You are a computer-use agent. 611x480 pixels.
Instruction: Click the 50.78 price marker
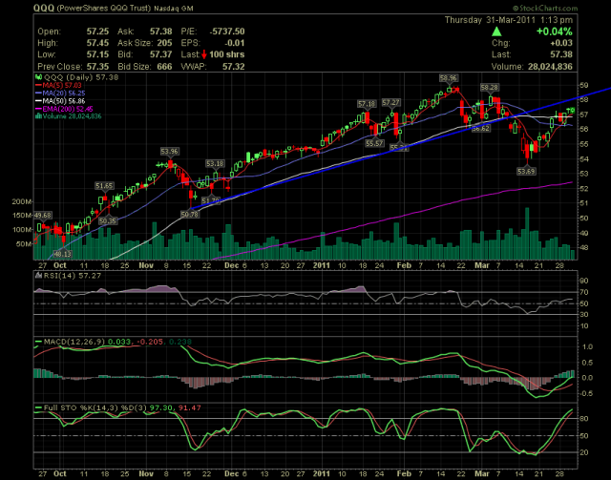190,214
